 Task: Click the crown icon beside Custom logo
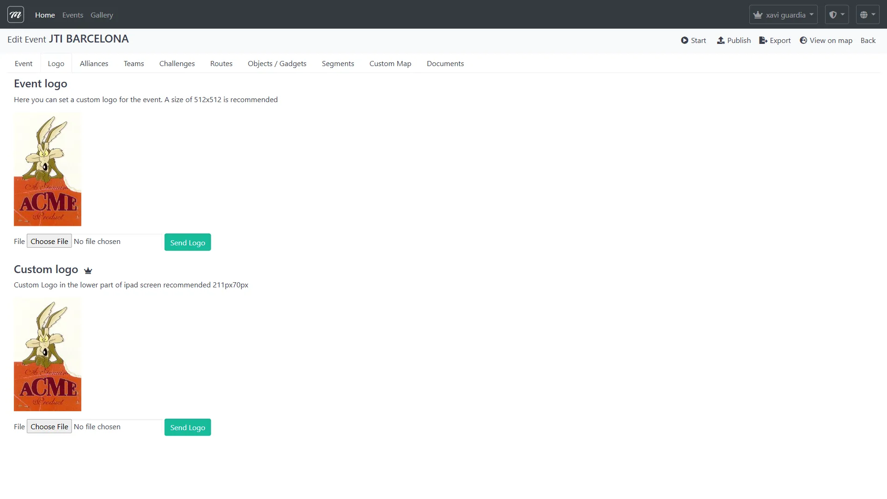[x=88, y=271]
